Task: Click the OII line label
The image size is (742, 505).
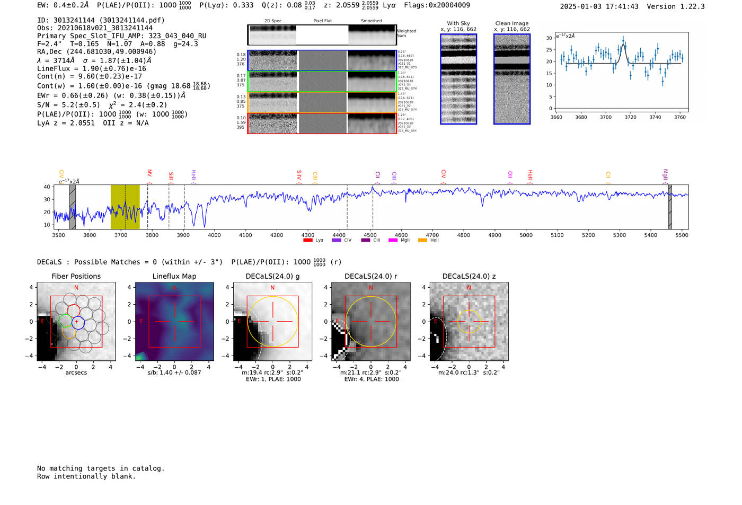Action: tap(510, 175)
